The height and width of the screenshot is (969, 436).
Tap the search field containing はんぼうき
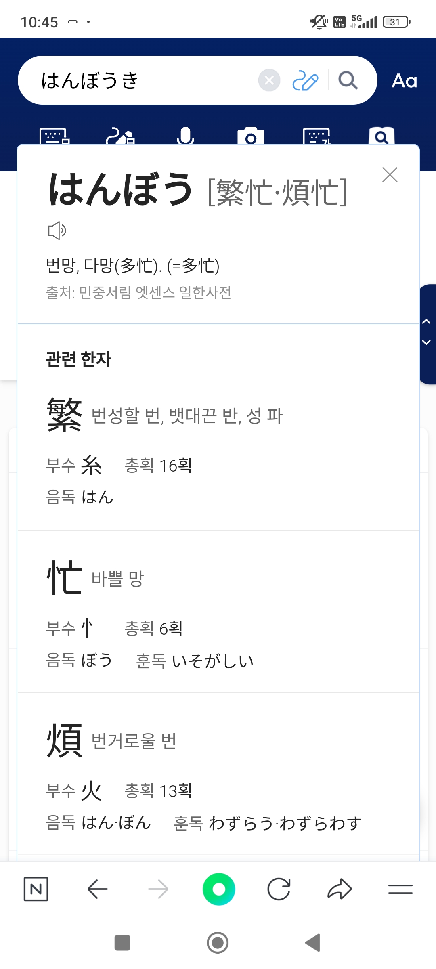145,80
